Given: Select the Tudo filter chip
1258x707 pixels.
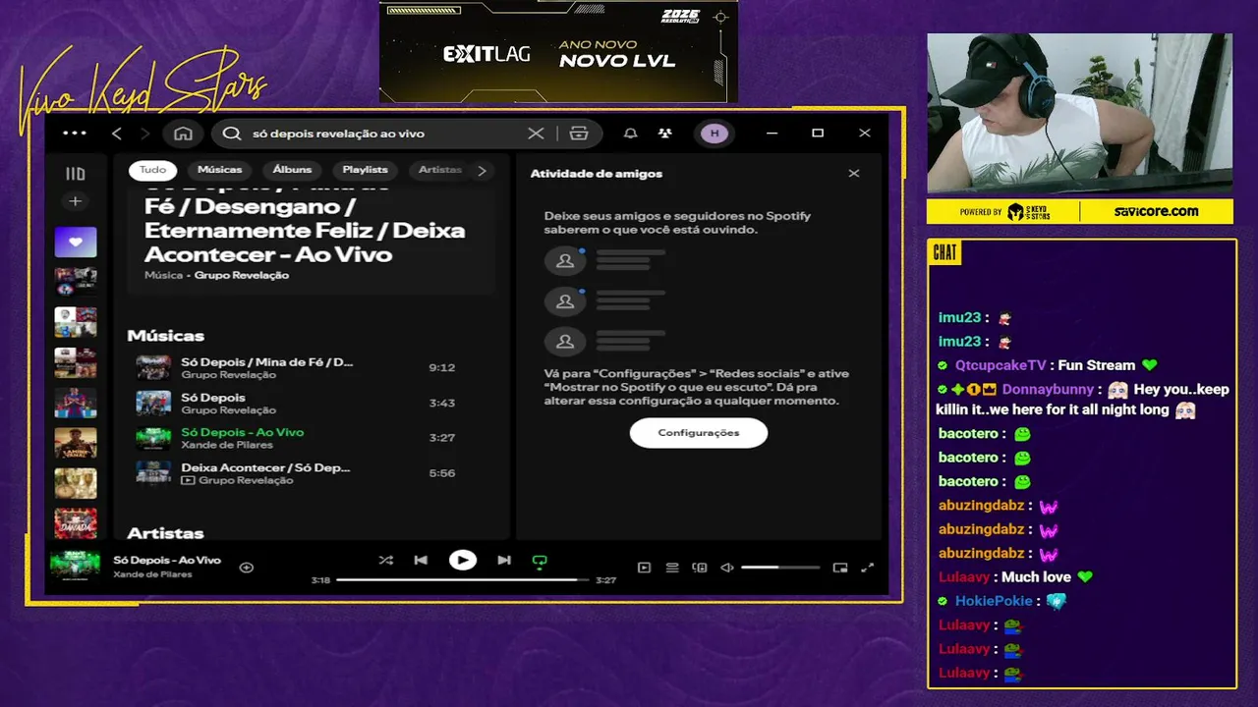Looking at the screenshot, I should [152, 170].
